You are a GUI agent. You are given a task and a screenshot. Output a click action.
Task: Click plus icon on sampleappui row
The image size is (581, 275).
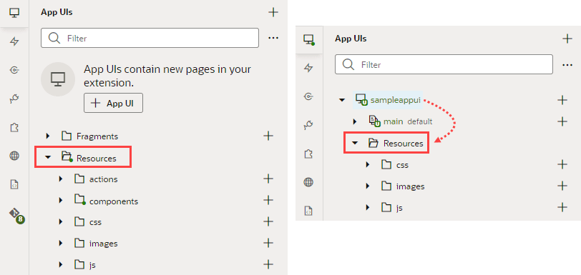(x=562, y=100)
